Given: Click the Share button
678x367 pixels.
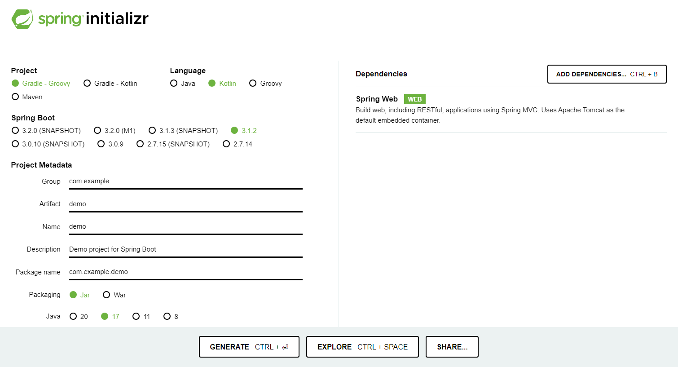Looking at the screenshot, I should click(x=452, y=347).
